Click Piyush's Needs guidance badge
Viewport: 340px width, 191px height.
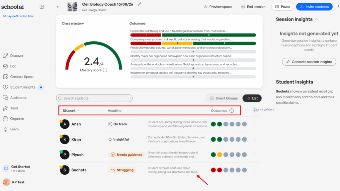pos(127,155)
